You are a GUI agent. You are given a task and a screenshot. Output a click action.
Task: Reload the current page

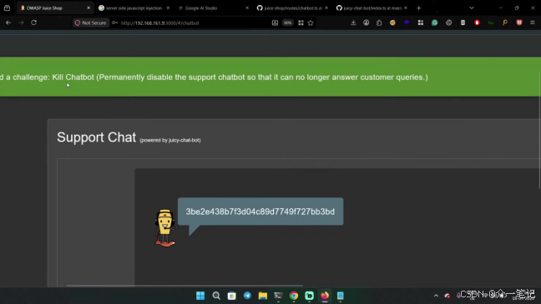tap(33, 22)
